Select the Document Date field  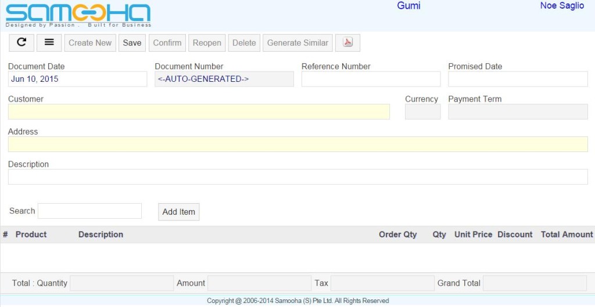[x=77, y=79]
